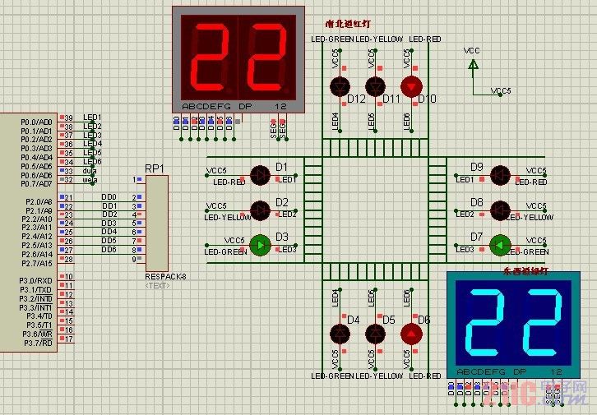Select the DD6 wire label

tap(109, 250)
